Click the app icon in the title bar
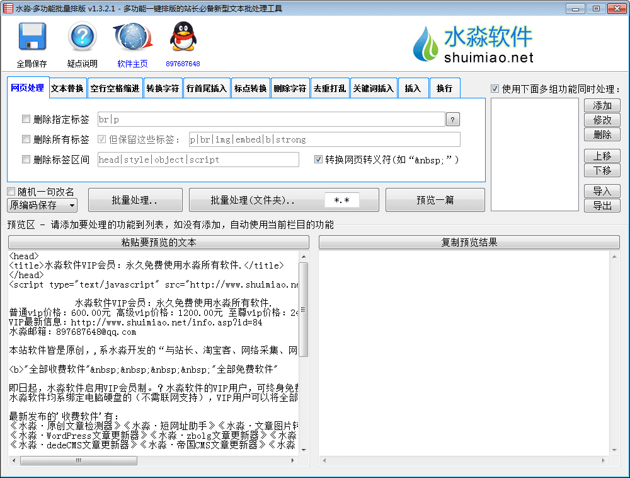This screenshot has height=478, width=630. [8, 8]
